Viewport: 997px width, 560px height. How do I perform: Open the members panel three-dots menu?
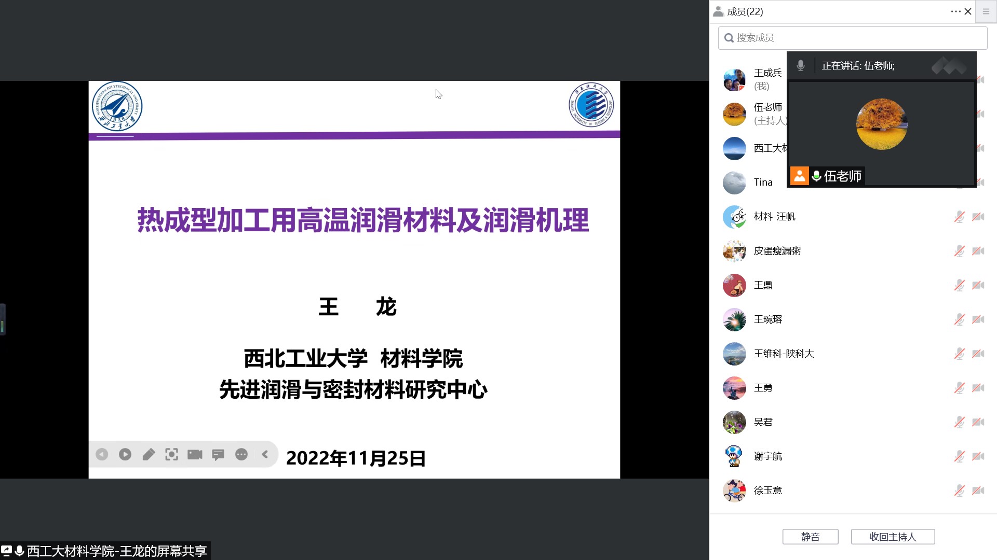[x=955, y=11]
